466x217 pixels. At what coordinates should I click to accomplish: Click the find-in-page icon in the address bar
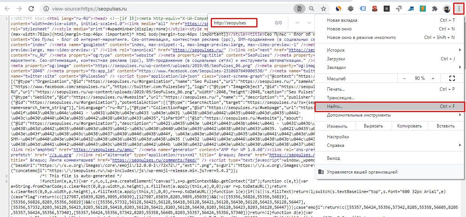[x=300, y=8]
